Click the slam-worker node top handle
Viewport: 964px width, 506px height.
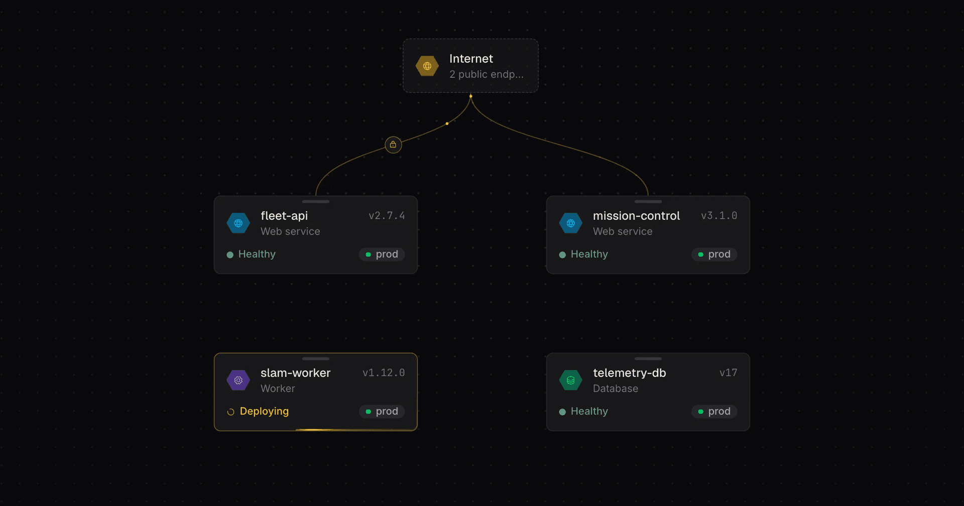click(x=316, y=358)
